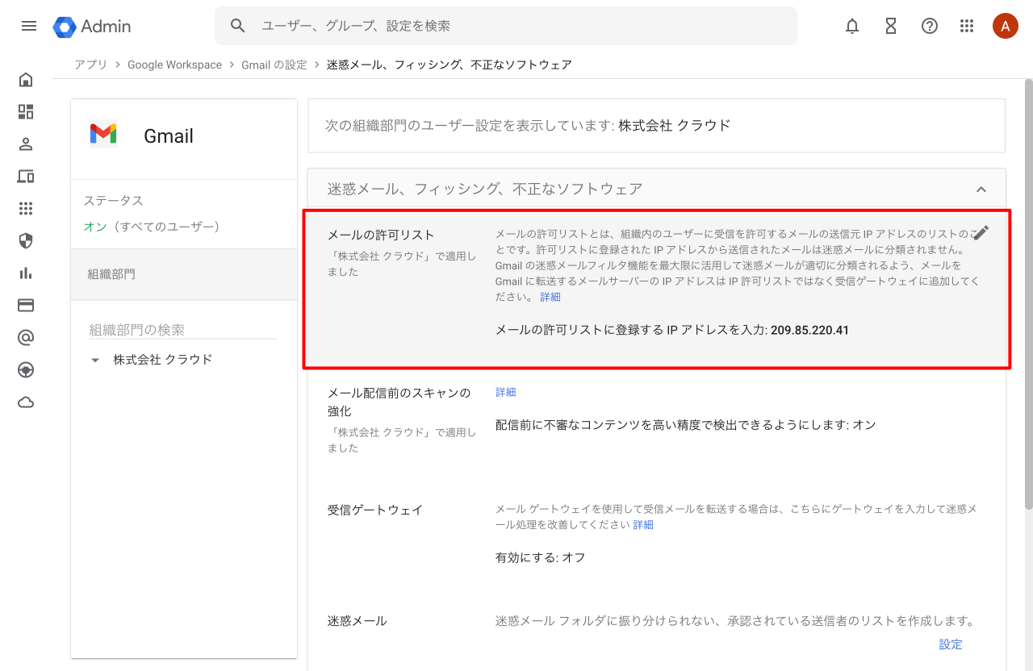The image size is (1033, 671).
Task: Click 迷惑メール setting title
Action: (x=358, y=621)
